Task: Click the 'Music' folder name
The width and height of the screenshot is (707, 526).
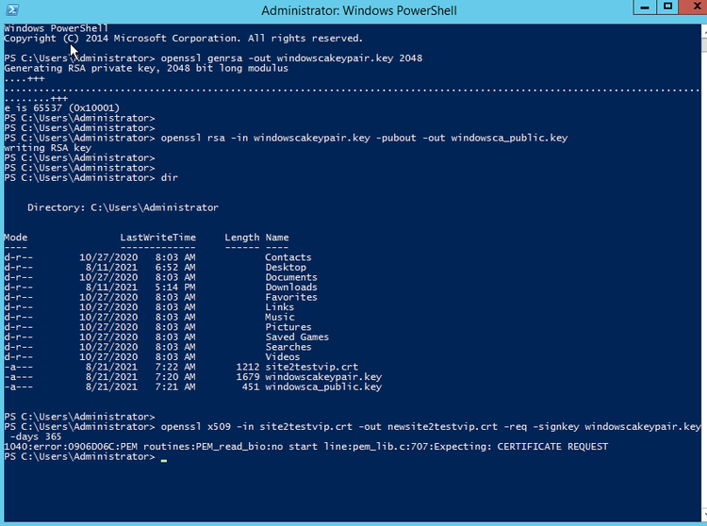Action: pos(280,317)
